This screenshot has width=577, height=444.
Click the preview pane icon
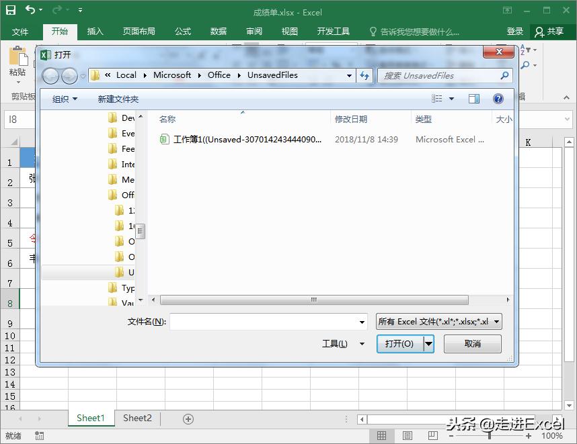[x=475, y=98]
